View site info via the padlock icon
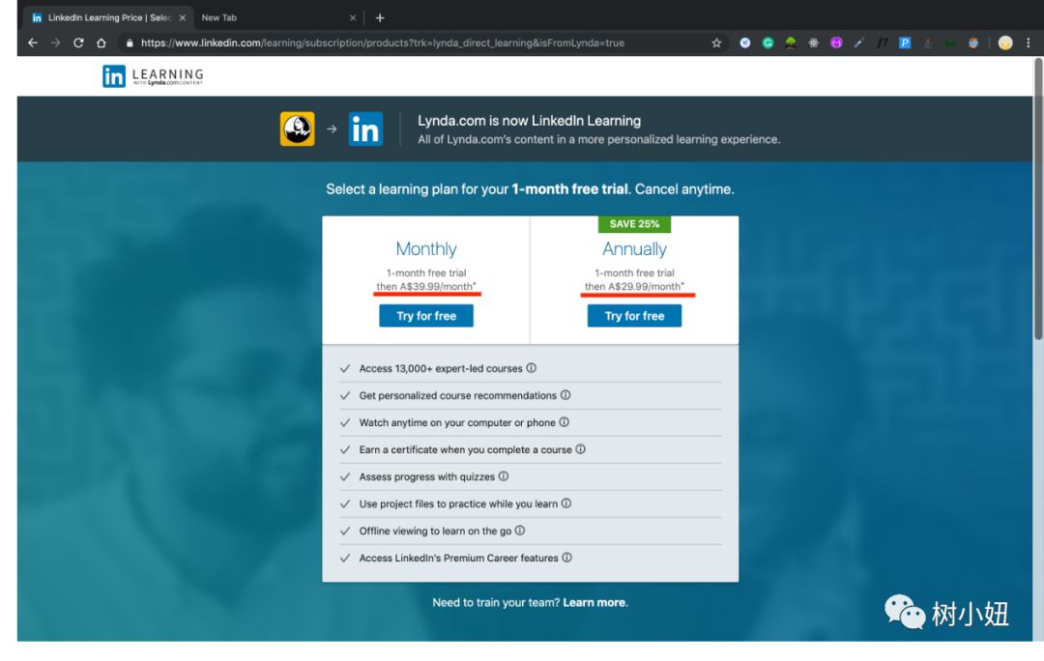 130,43
